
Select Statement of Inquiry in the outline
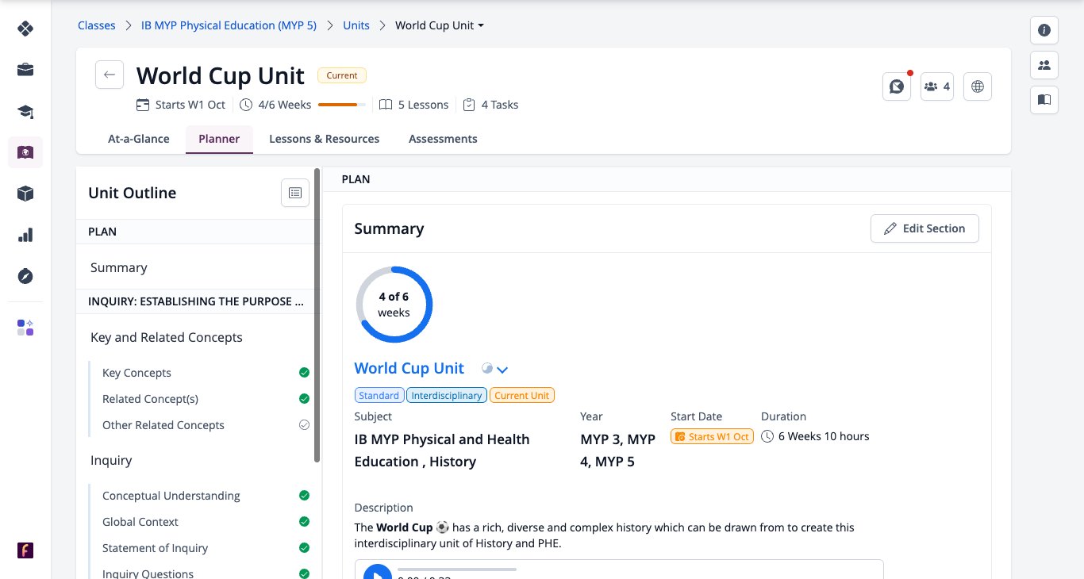pyautogui.click(x=155, y=548)
